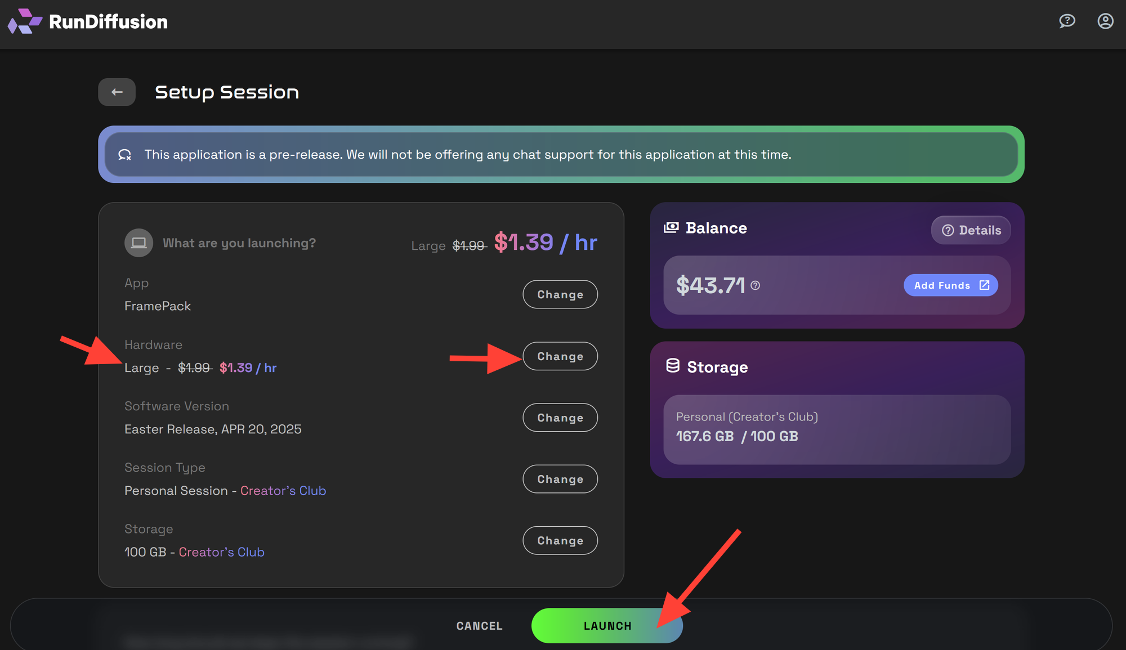Click the "Setup Session" heading
Screen dimensions: 1126x650
click(x=227, y=92)
